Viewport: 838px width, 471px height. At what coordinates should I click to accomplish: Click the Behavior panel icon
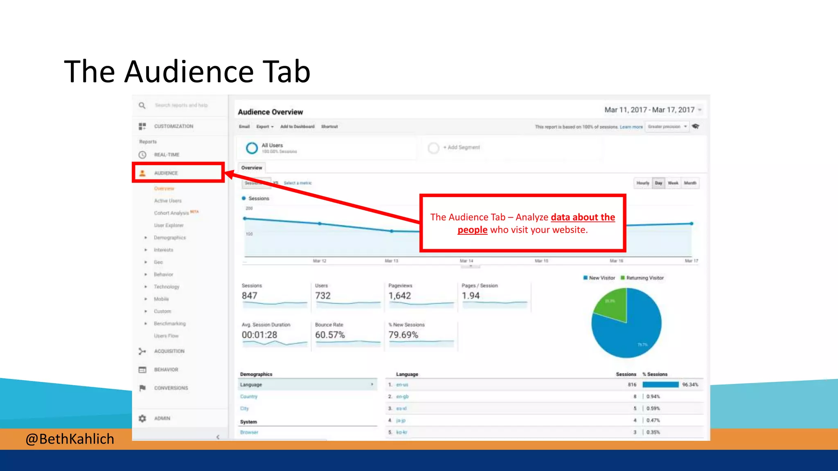point(142,370)
